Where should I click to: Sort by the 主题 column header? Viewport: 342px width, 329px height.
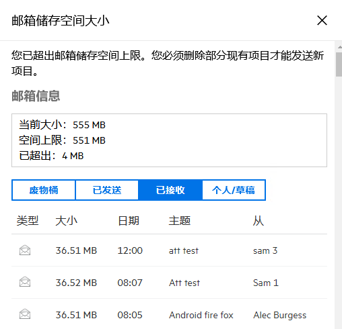coord(180,221)
